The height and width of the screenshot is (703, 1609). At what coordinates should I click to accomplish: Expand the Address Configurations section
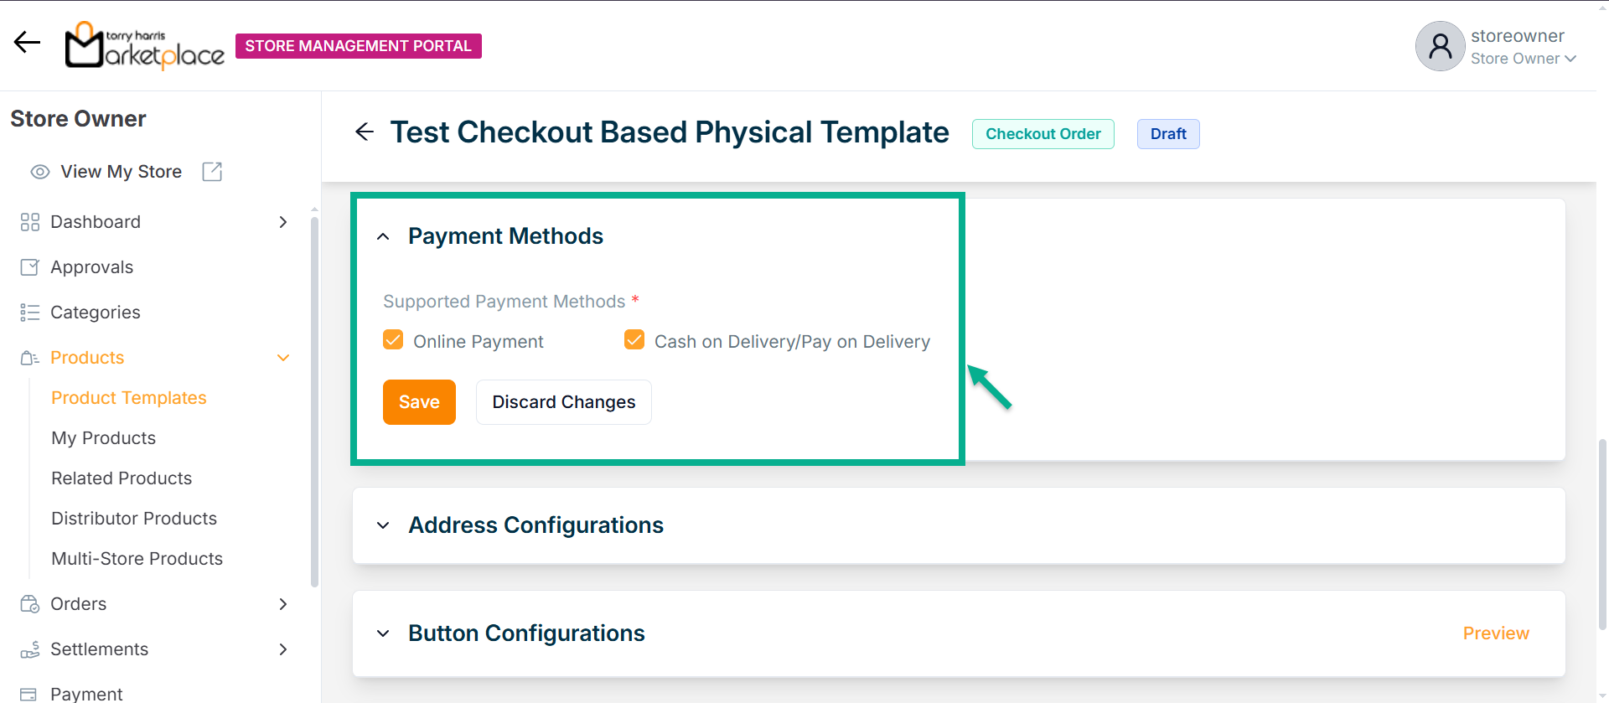click(x=383, y=525)
